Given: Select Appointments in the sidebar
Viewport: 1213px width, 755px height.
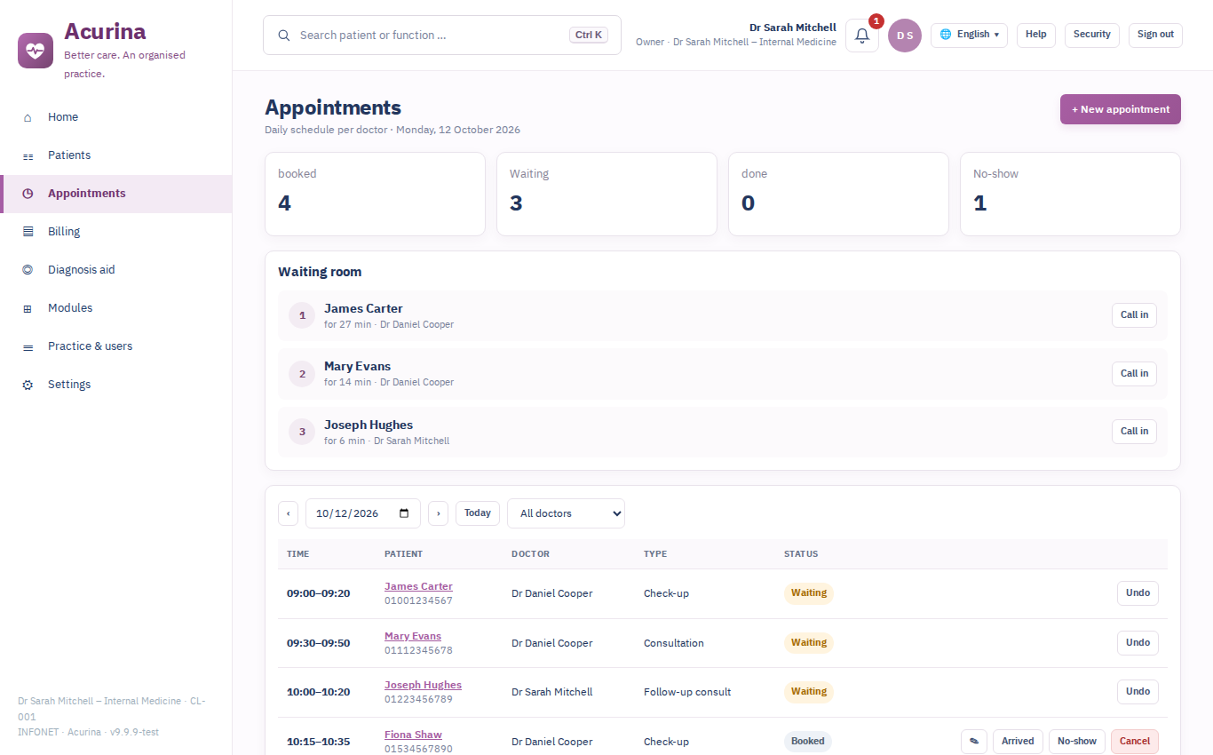Looking at the screenshot, I should tap(116, 194).
